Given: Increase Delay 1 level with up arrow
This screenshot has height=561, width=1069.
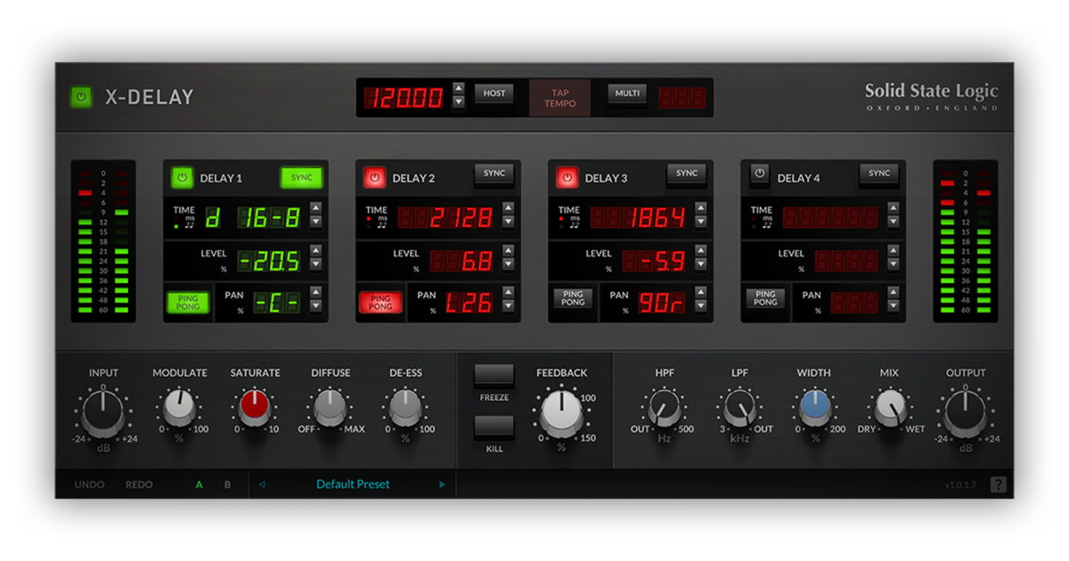Looking at the screenshot, I should pyautogui.click(x=315, y=251).
